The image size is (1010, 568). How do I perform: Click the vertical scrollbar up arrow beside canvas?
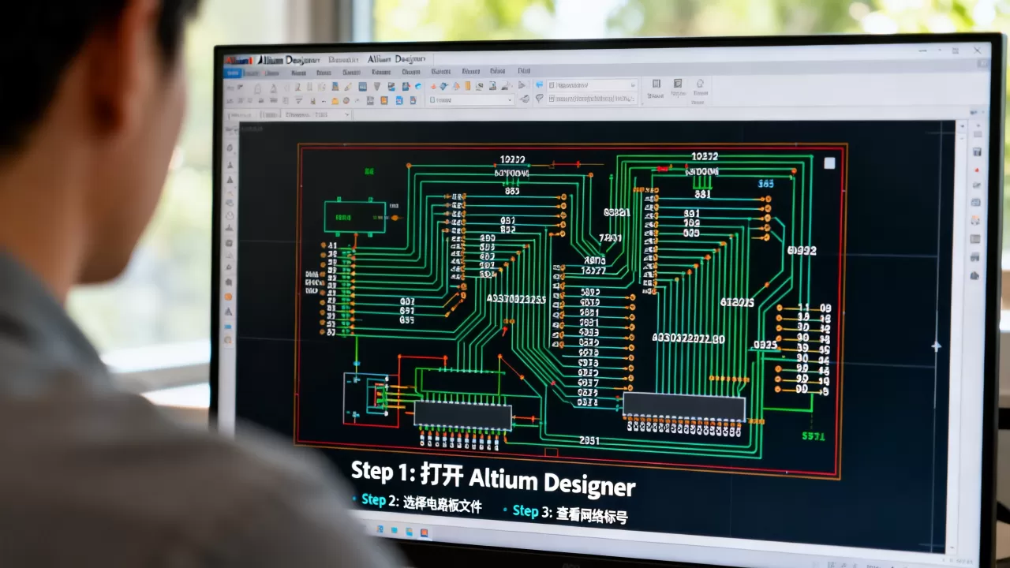coord(963,126)
